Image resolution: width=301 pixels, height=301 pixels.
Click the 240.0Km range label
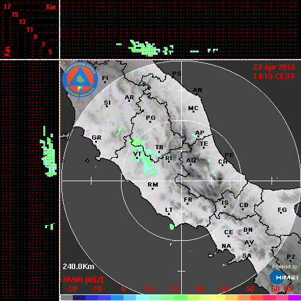tap(78, 267)
